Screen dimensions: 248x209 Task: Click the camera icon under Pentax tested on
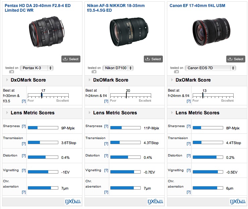pos(11,72)
